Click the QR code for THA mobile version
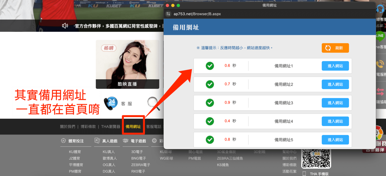The height and width of the screenshot is (176, 386). click(x=316, y=158)
